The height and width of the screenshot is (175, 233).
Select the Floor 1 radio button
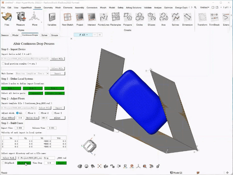[x=26, y=113]
